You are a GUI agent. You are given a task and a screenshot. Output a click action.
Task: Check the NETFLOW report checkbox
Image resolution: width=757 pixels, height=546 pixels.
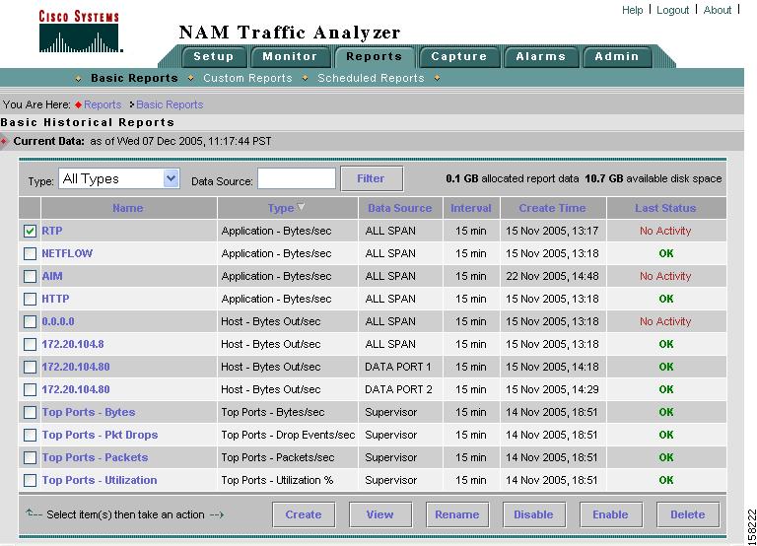click(x=30, y=253)
